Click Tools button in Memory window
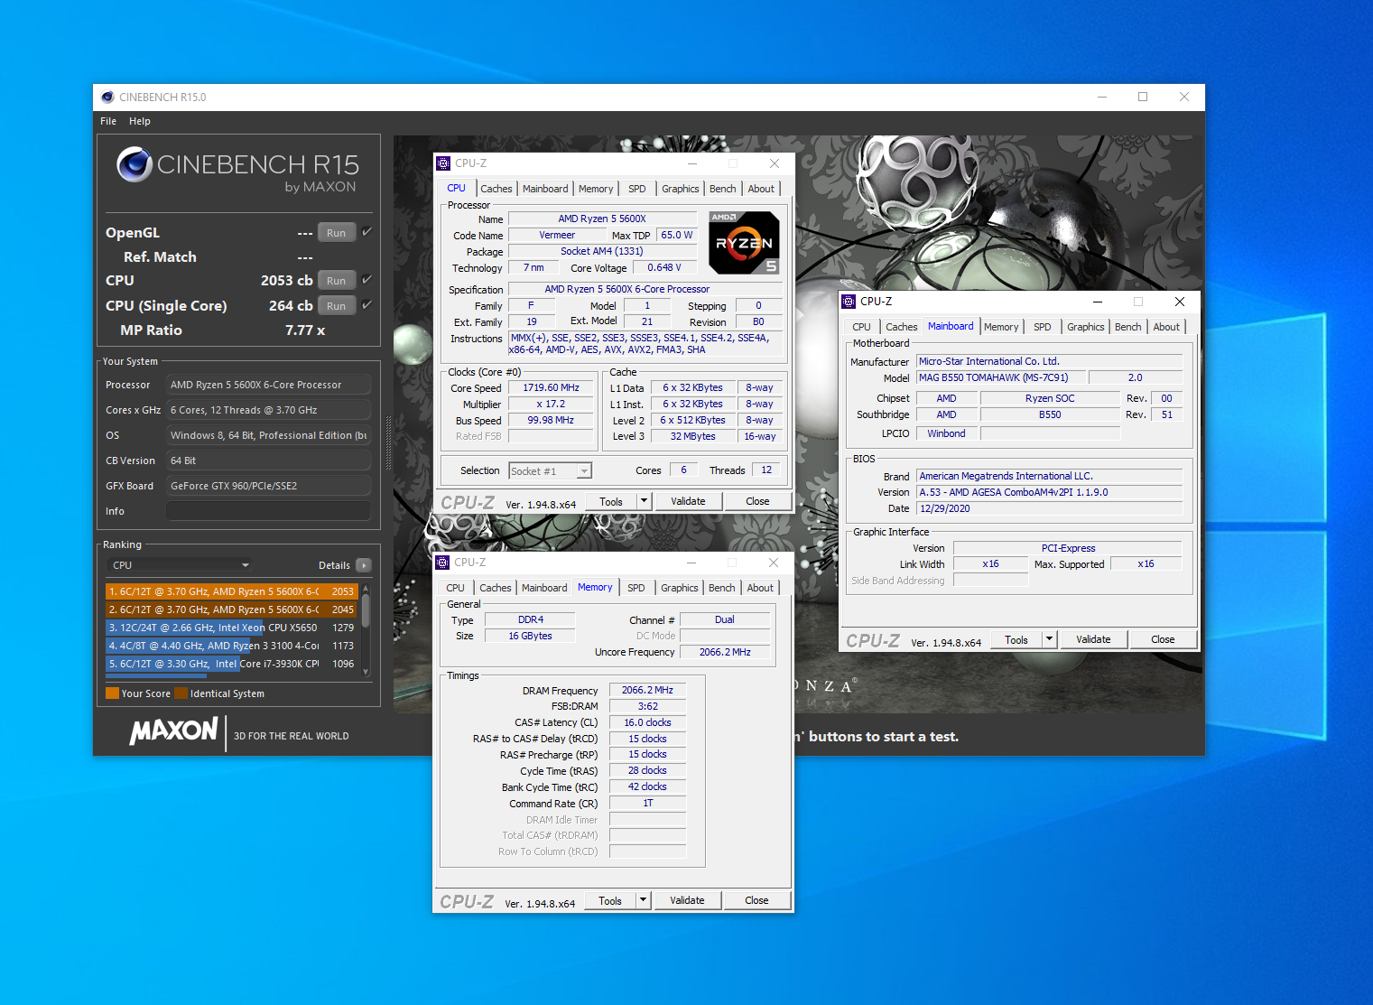This screenshot has height=1005, width=1373. coord(610,900)
